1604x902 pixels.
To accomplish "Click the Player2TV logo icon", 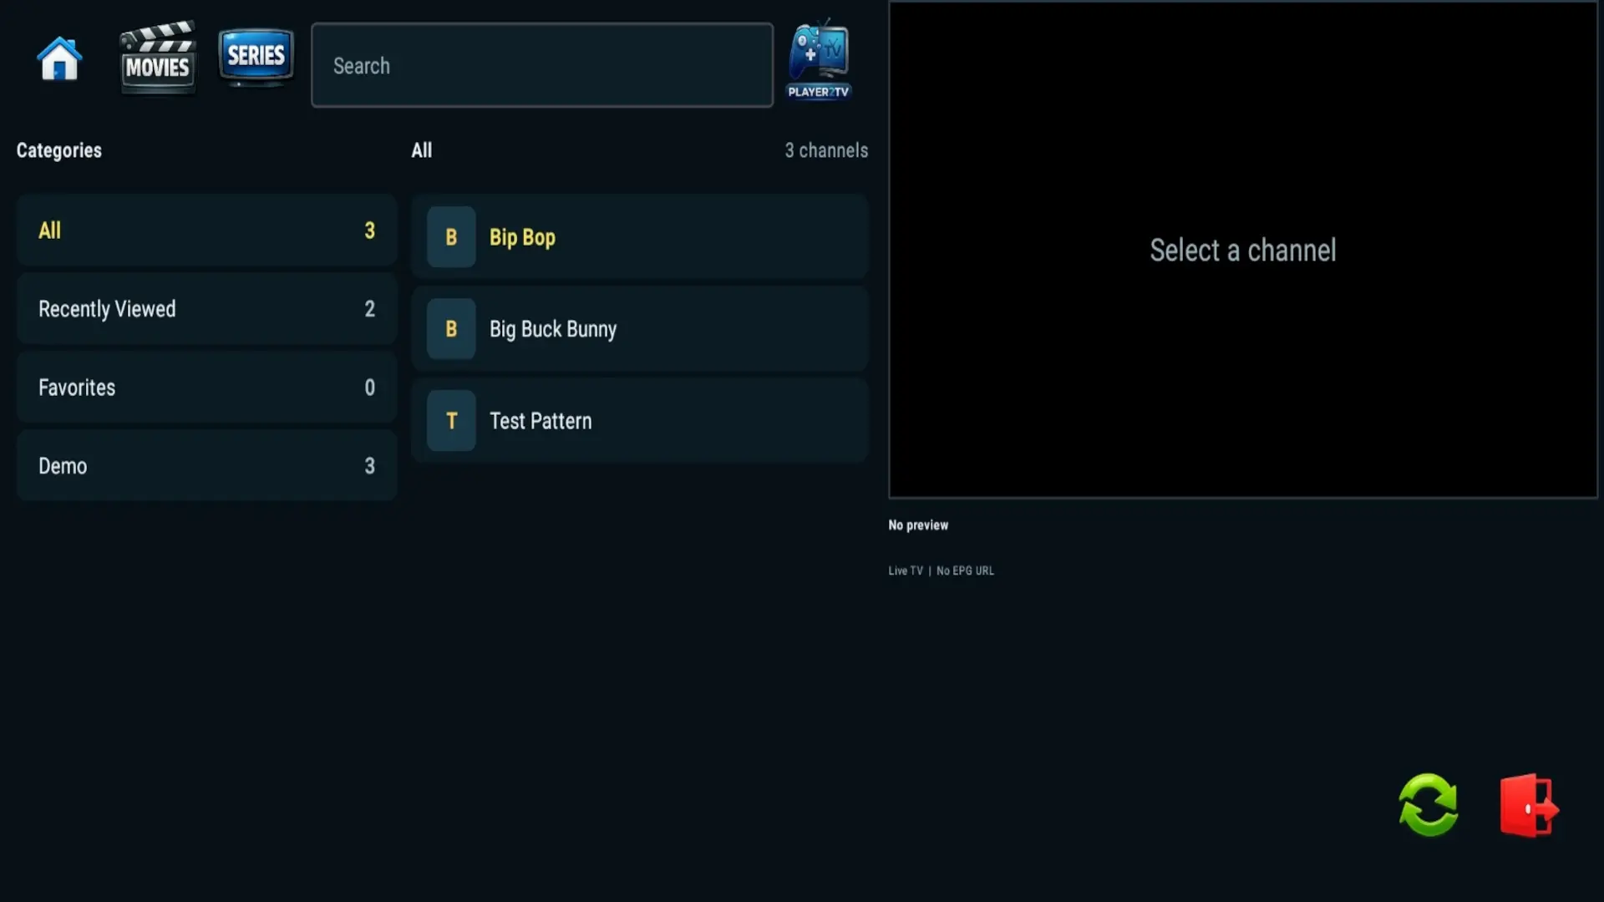I will 819,58.
